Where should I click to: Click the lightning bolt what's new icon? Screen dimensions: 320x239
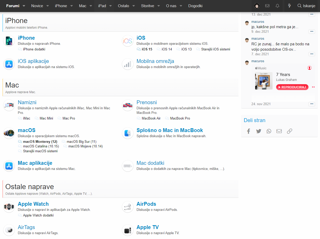click(x=289, y=6)
